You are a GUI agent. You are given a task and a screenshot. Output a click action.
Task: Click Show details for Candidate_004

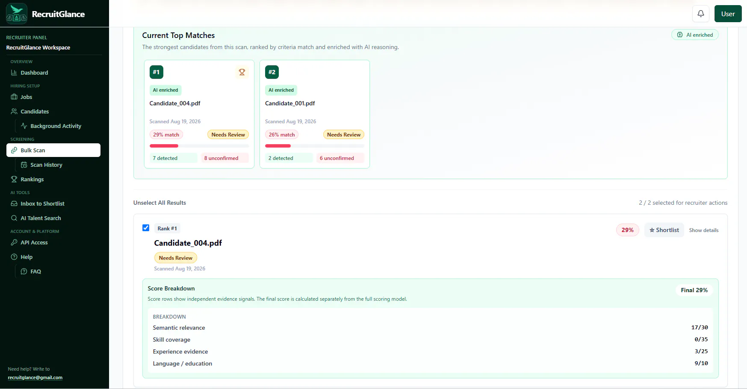[x=703, y=230]
